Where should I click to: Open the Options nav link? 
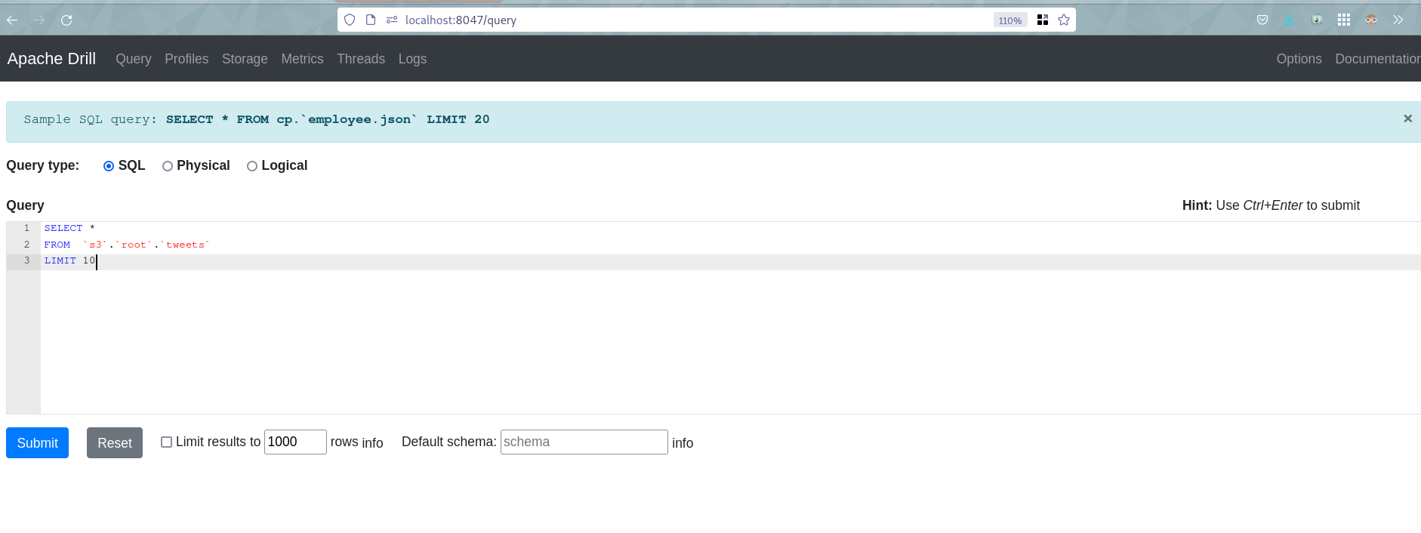[1299, 59]
